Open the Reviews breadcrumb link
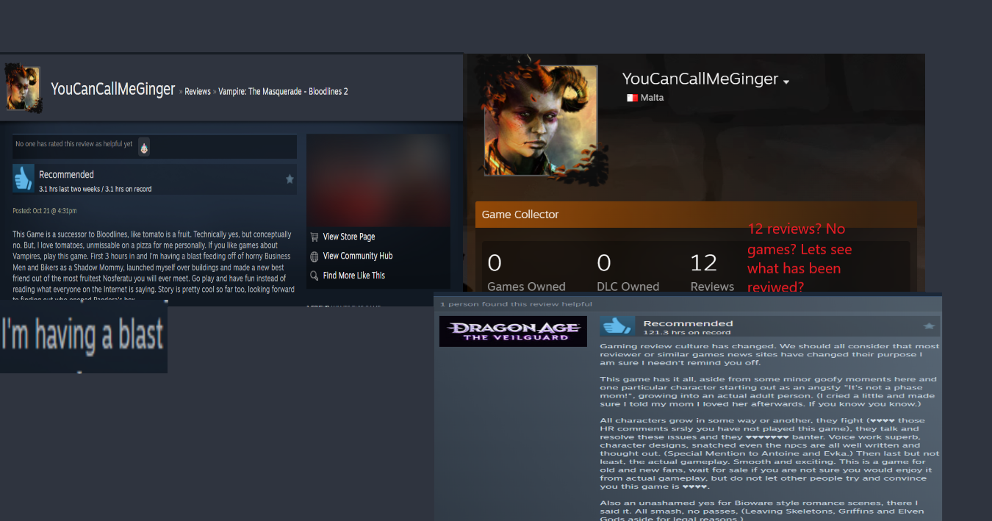 [x=198, y=92]
